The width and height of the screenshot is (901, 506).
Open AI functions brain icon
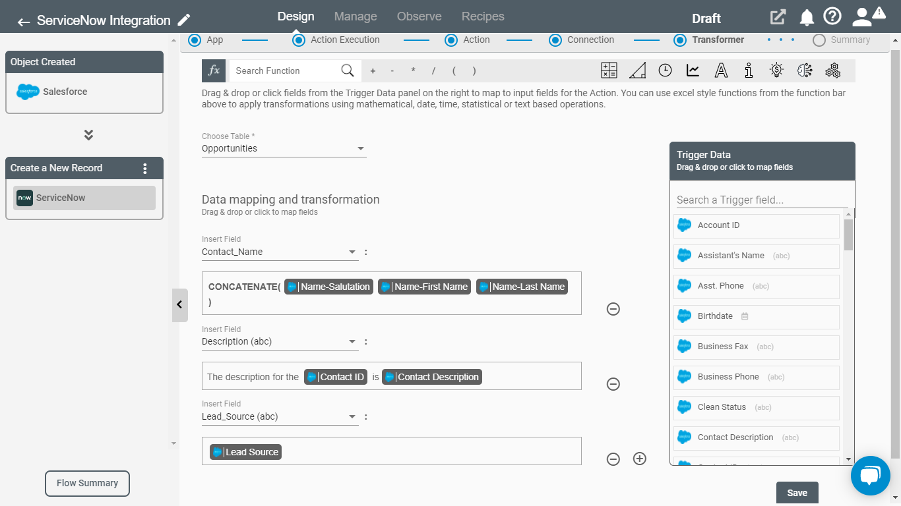[804, 70]
